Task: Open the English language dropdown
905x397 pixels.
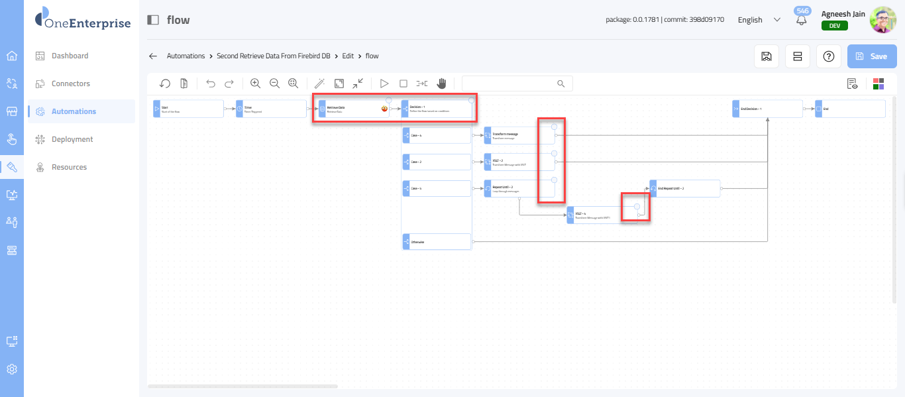Action: [759, 20]
